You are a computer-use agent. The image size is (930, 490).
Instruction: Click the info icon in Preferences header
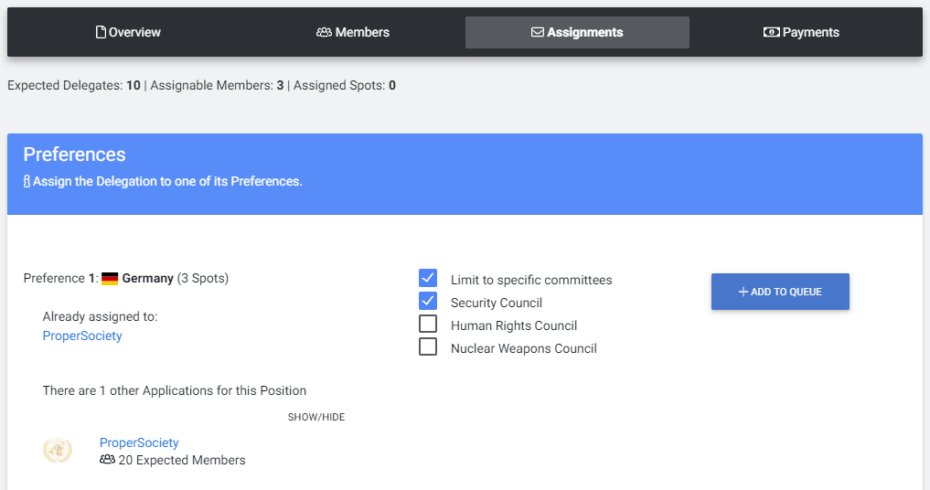point(27,182)
